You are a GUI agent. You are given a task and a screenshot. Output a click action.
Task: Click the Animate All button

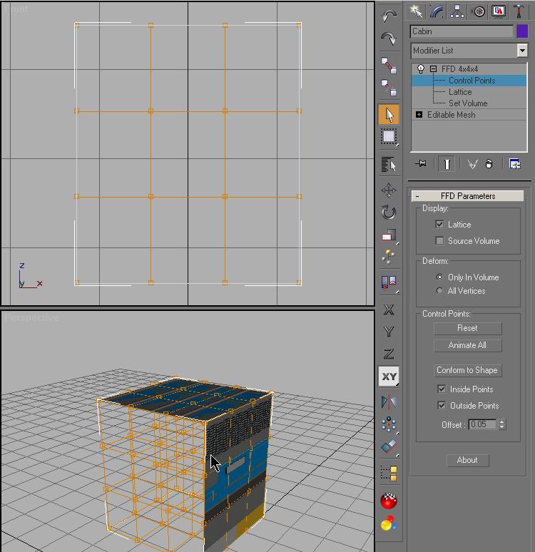coord(467,345)
